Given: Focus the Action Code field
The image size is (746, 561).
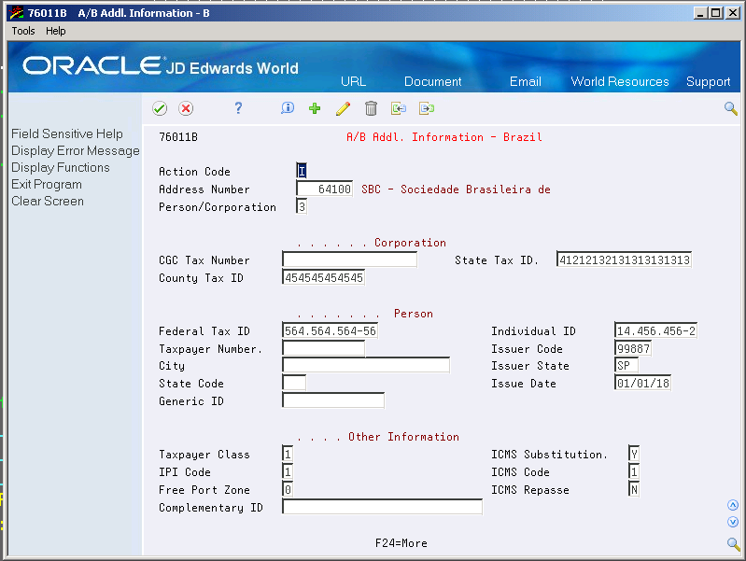Looking at the screenshot, I should pos(302,171).
